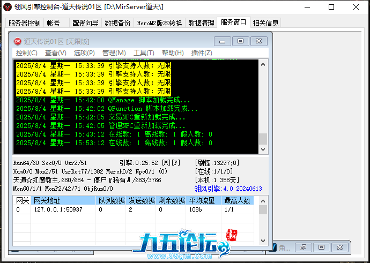Click the log scrollbar thumb
The height and width of the screenshot is (263, 370).
coord(263,139)
